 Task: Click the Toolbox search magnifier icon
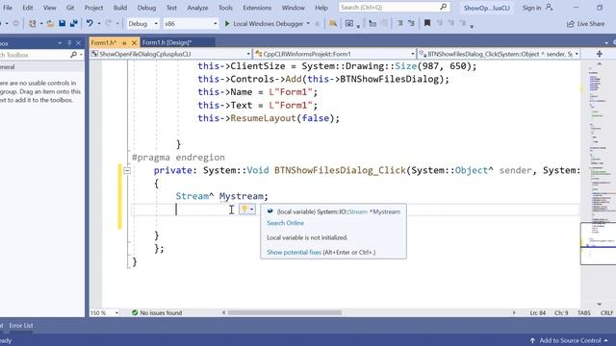(73, 55)
